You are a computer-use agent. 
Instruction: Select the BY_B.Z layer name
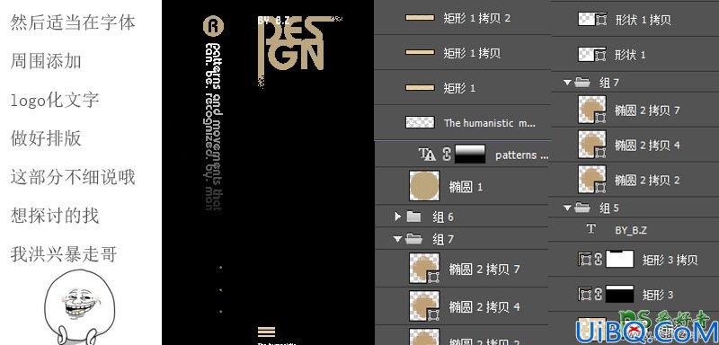click(631, 231)
